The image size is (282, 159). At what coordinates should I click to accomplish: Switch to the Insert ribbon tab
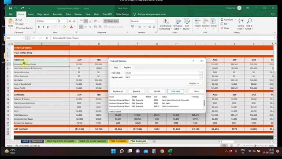[31, 14]
